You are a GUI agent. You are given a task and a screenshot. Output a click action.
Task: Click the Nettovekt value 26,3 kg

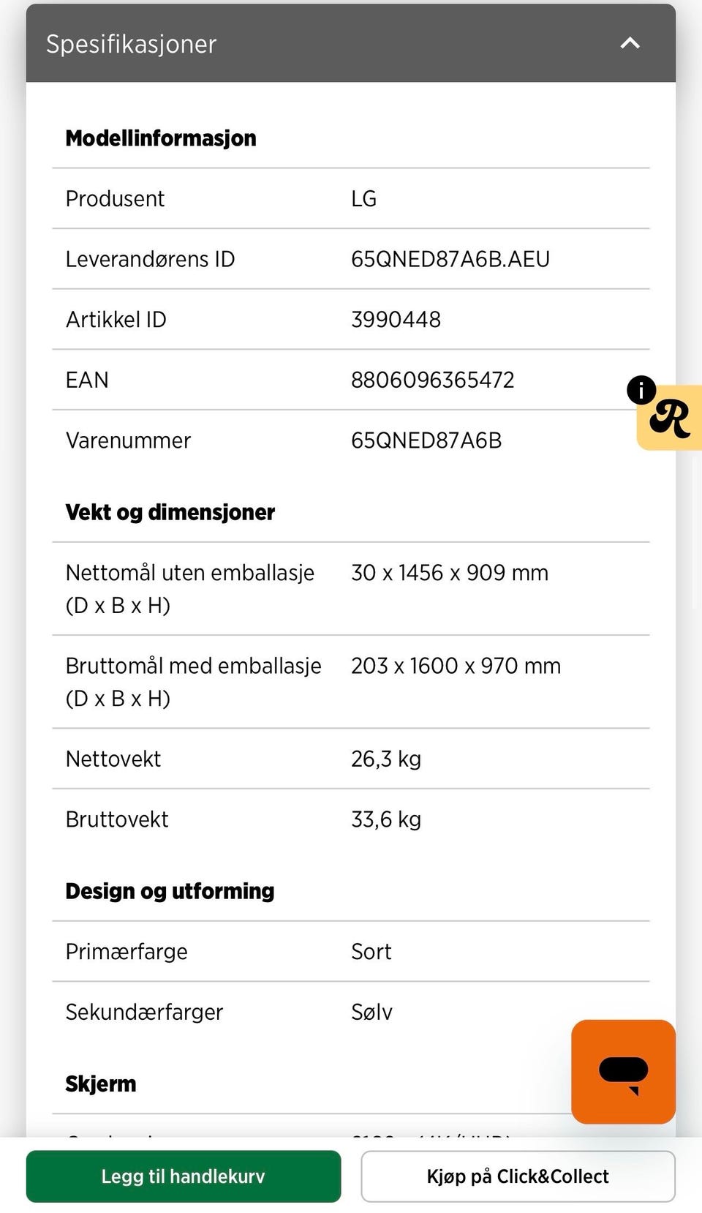385,759
